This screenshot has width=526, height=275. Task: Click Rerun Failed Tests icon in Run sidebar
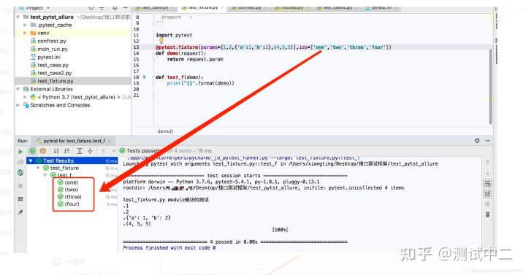(20, 162)
